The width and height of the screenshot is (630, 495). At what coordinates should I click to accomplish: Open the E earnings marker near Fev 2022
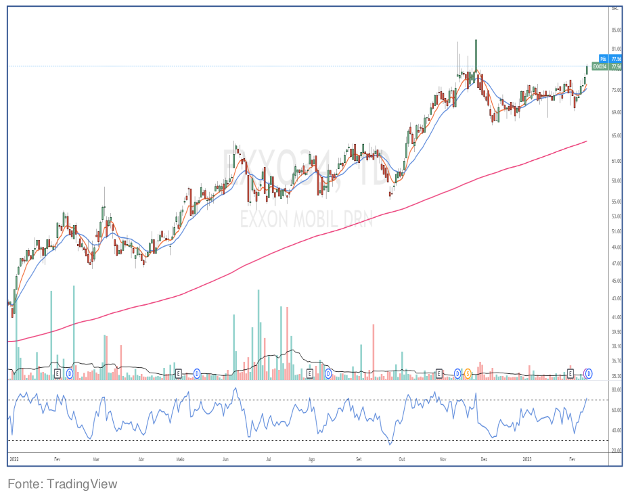tap(58, 374)
